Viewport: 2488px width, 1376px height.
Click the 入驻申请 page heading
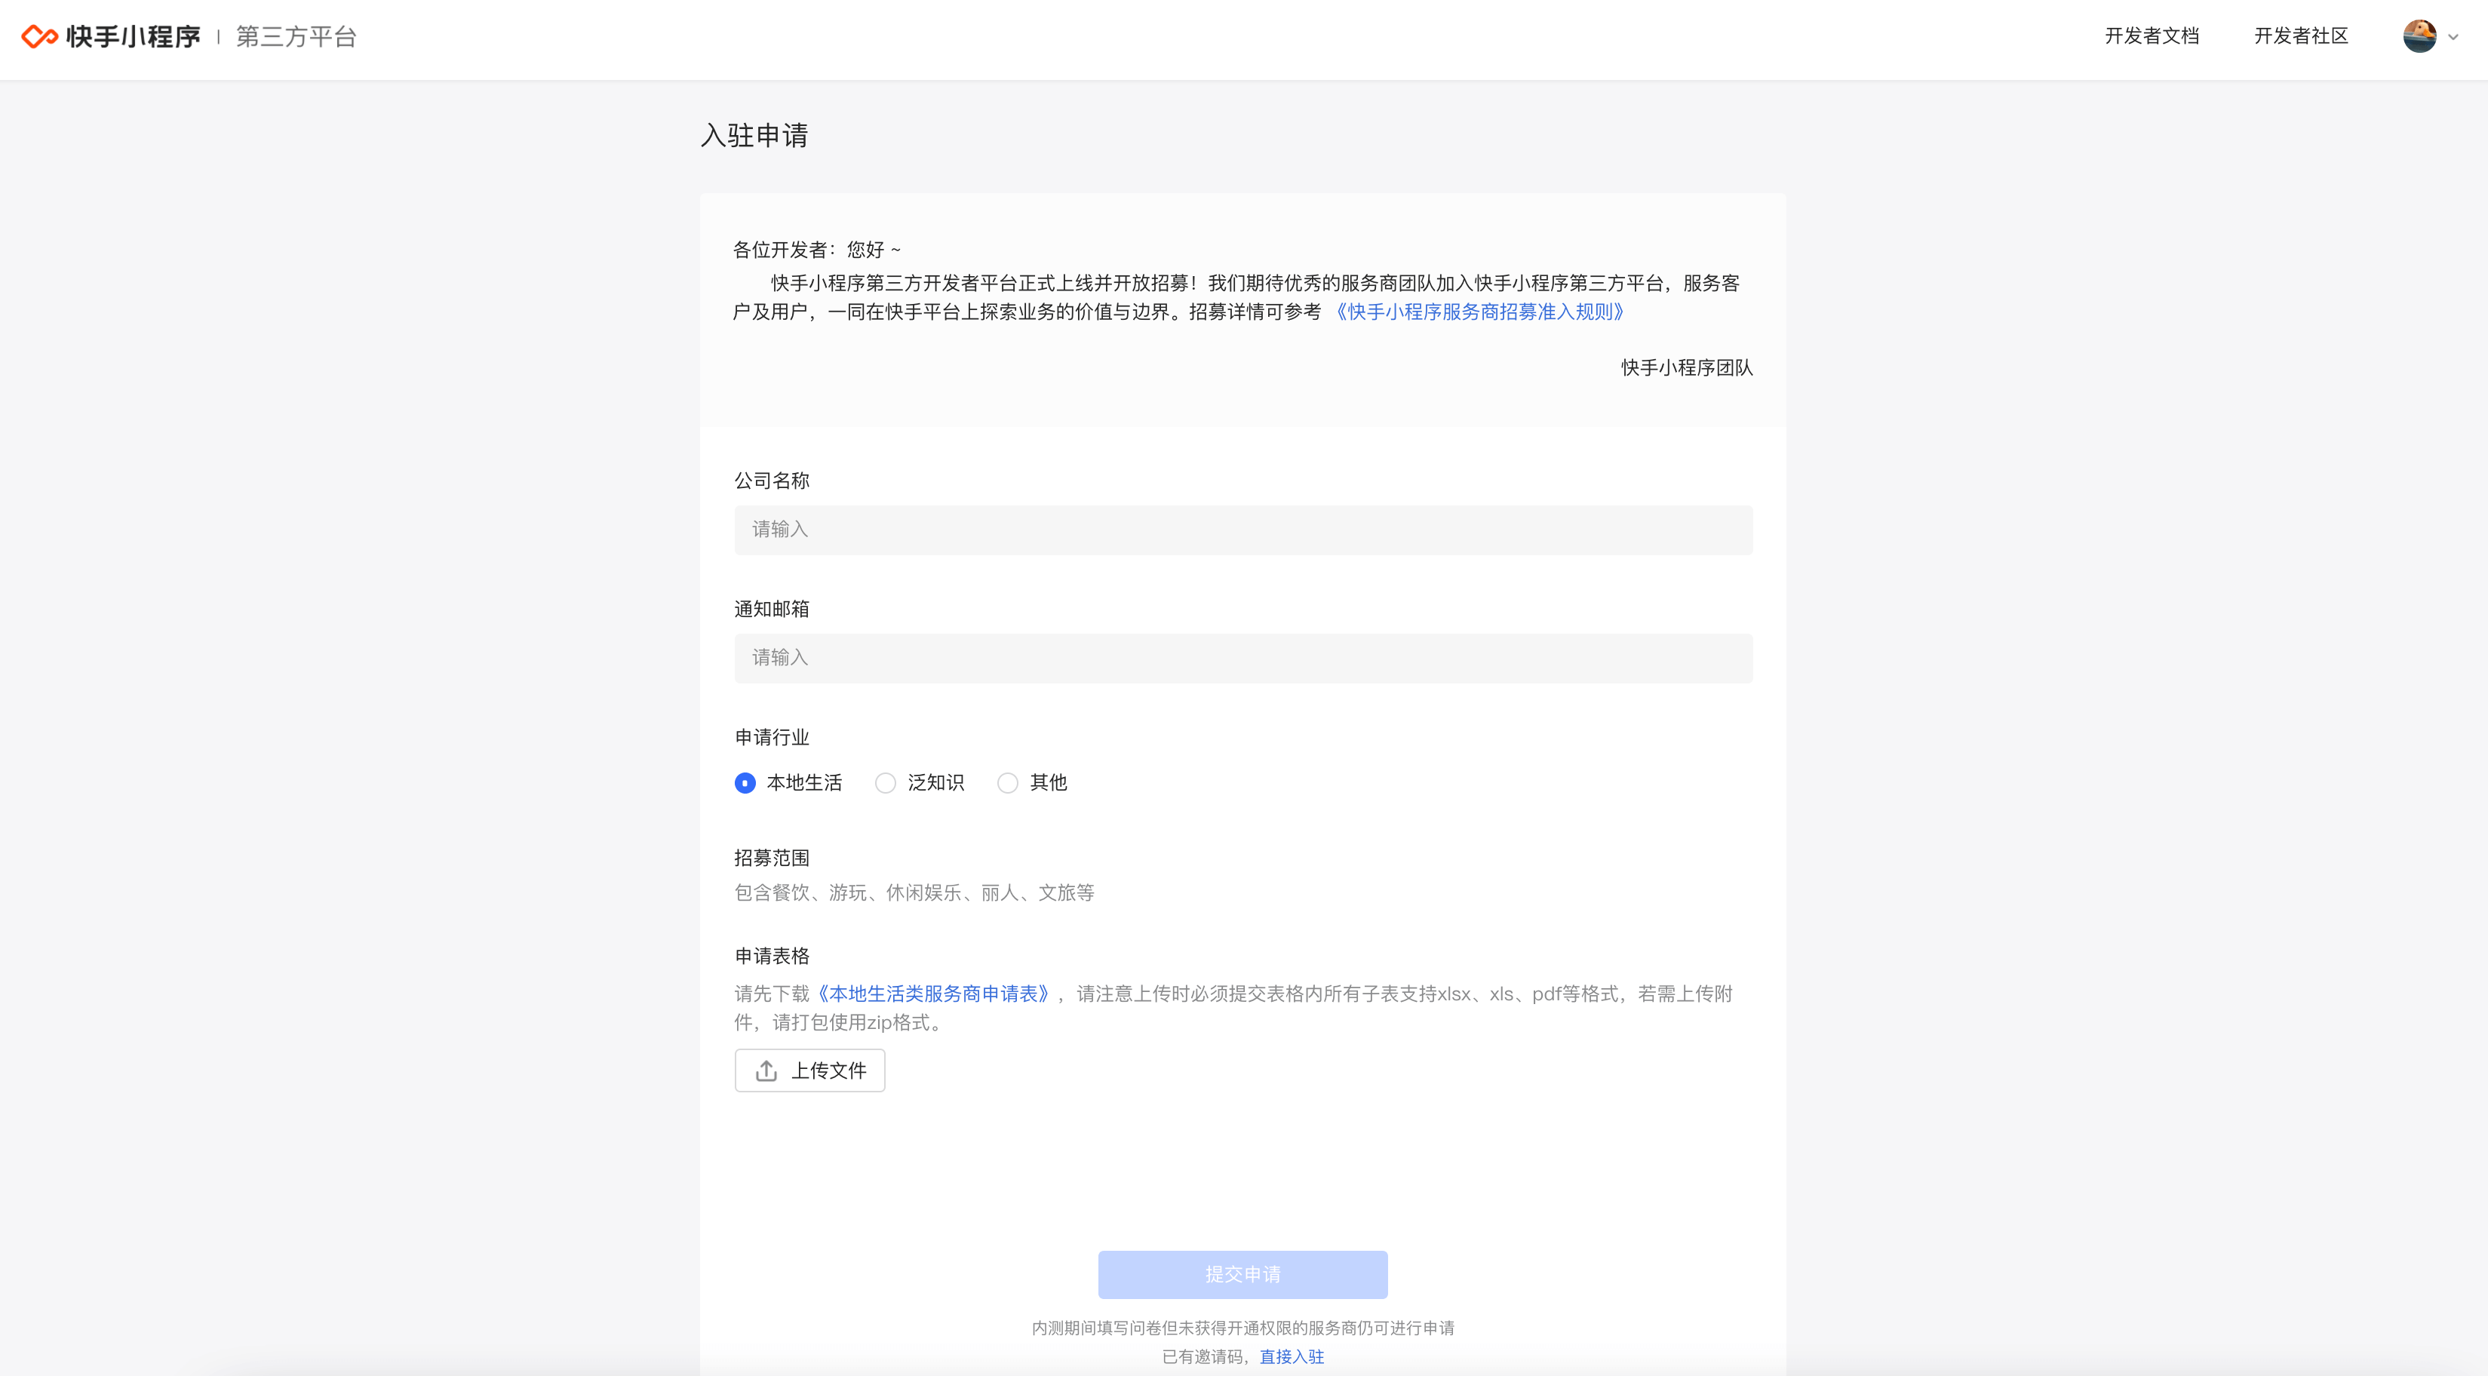[754, 135]
